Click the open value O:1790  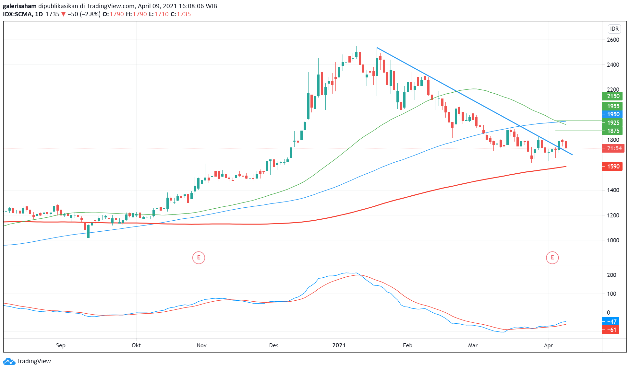pyautogui.click(x=113, y=14)
